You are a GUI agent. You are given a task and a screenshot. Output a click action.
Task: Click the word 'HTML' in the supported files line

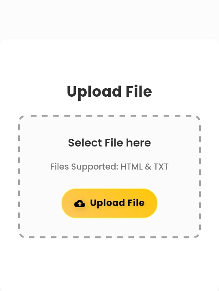pos(131,166)
